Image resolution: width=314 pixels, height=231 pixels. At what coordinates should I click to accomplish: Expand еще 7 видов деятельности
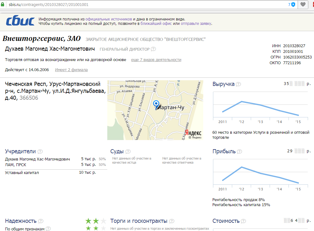[x=156, y=60]
